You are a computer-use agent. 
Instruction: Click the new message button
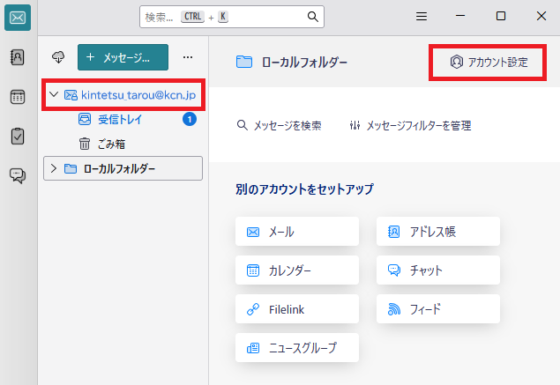123,57
